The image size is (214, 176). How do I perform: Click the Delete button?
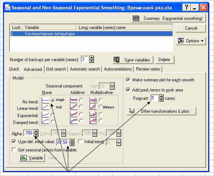165,60
